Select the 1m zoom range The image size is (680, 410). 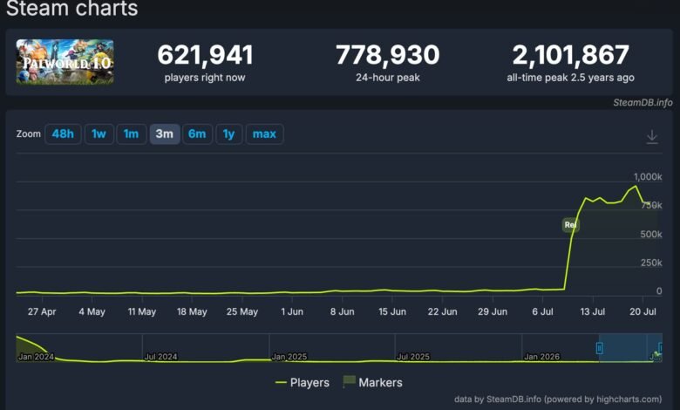pos(131,134)
